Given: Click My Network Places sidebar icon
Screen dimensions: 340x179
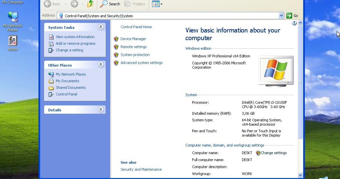Looking at the screenshot, I should [x=51, y=75].
